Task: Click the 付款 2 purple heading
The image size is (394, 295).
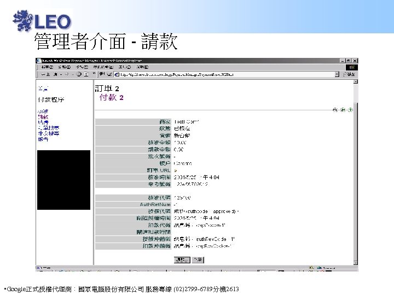Action: tap(111, 97)
